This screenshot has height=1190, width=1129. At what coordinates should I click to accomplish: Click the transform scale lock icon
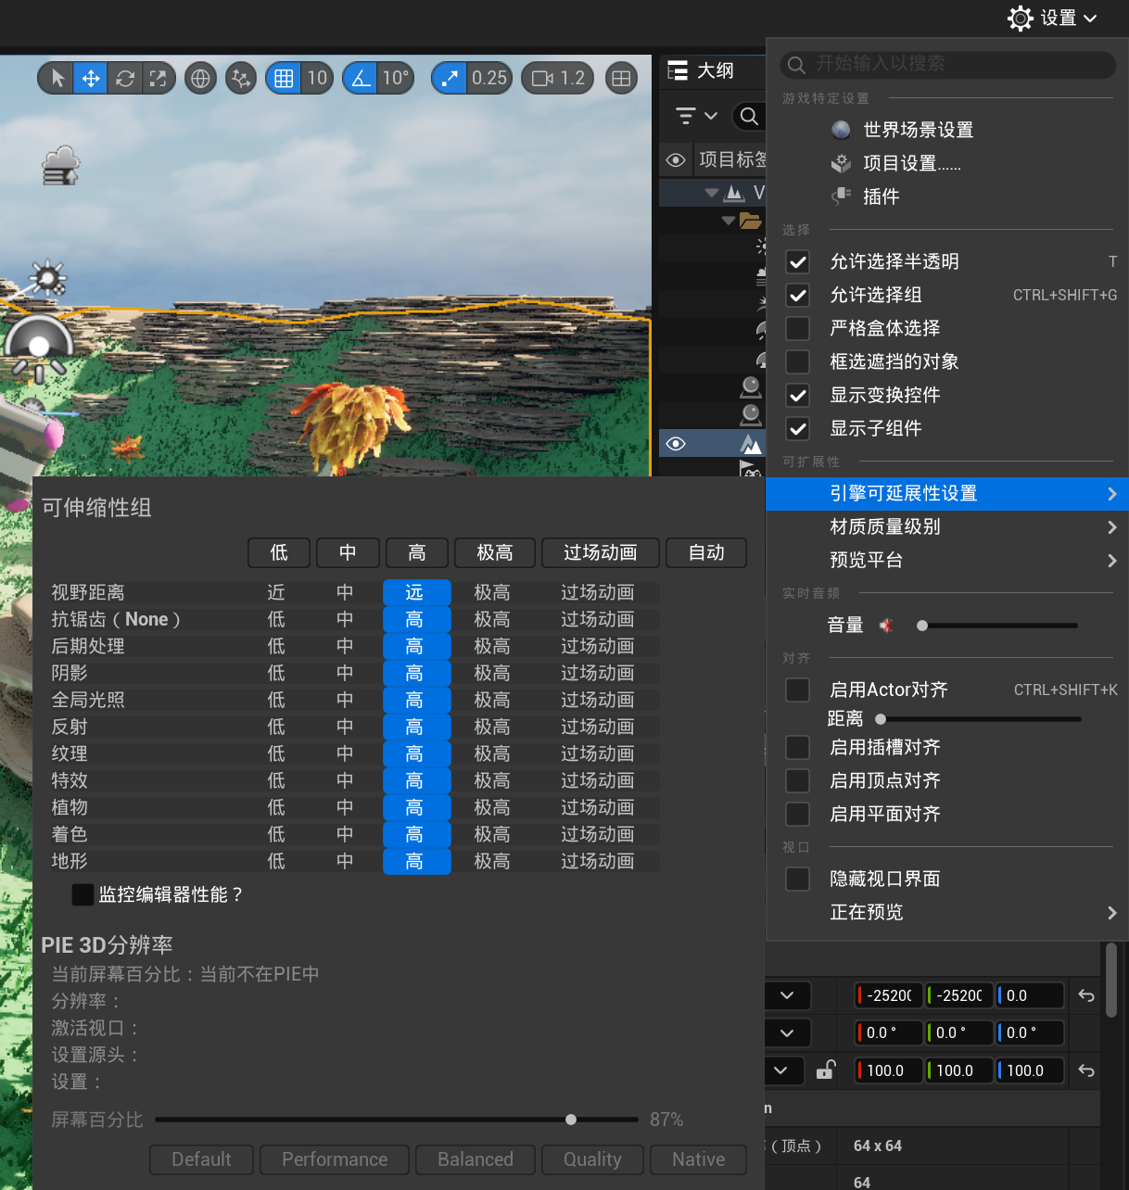[x=824, y=1070]
